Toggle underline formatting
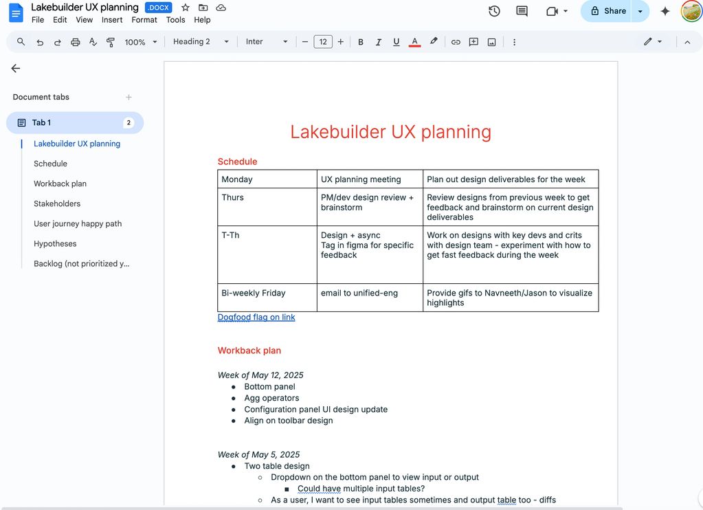The height and width of the screenshot is (510, 703). click(x=397, y=42)
